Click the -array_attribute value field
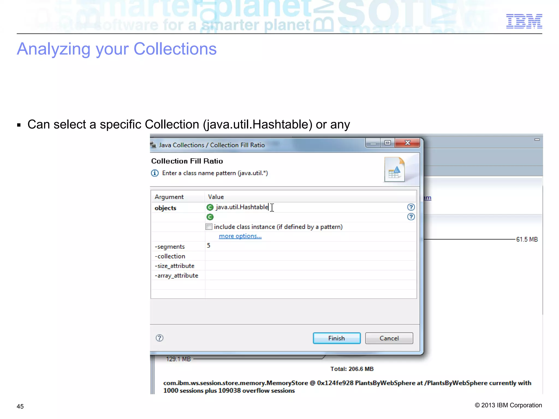The width and height of the screenshot is (559, 419). [311, 275]
